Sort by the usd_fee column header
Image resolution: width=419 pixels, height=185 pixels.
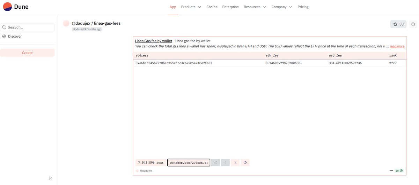tap(335, 56)
